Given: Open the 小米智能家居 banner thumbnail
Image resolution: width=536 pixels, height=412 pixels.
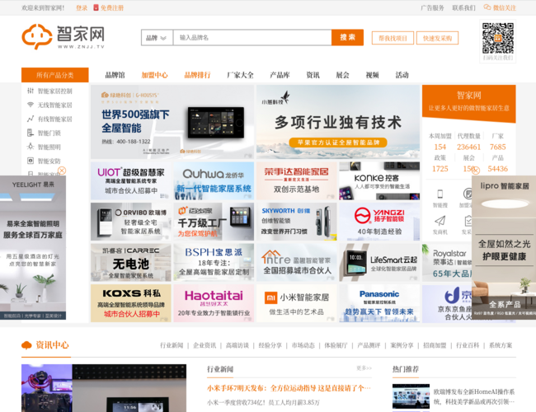Looking at the screenshot, I should tap(296, 302).
